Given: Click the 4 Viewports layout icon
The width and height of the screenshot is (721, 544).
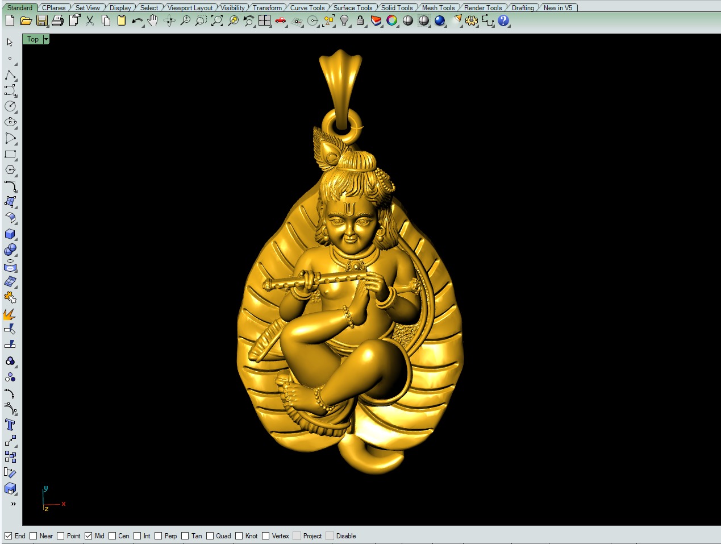Looking at the screenshot, I should click(265, 21).
